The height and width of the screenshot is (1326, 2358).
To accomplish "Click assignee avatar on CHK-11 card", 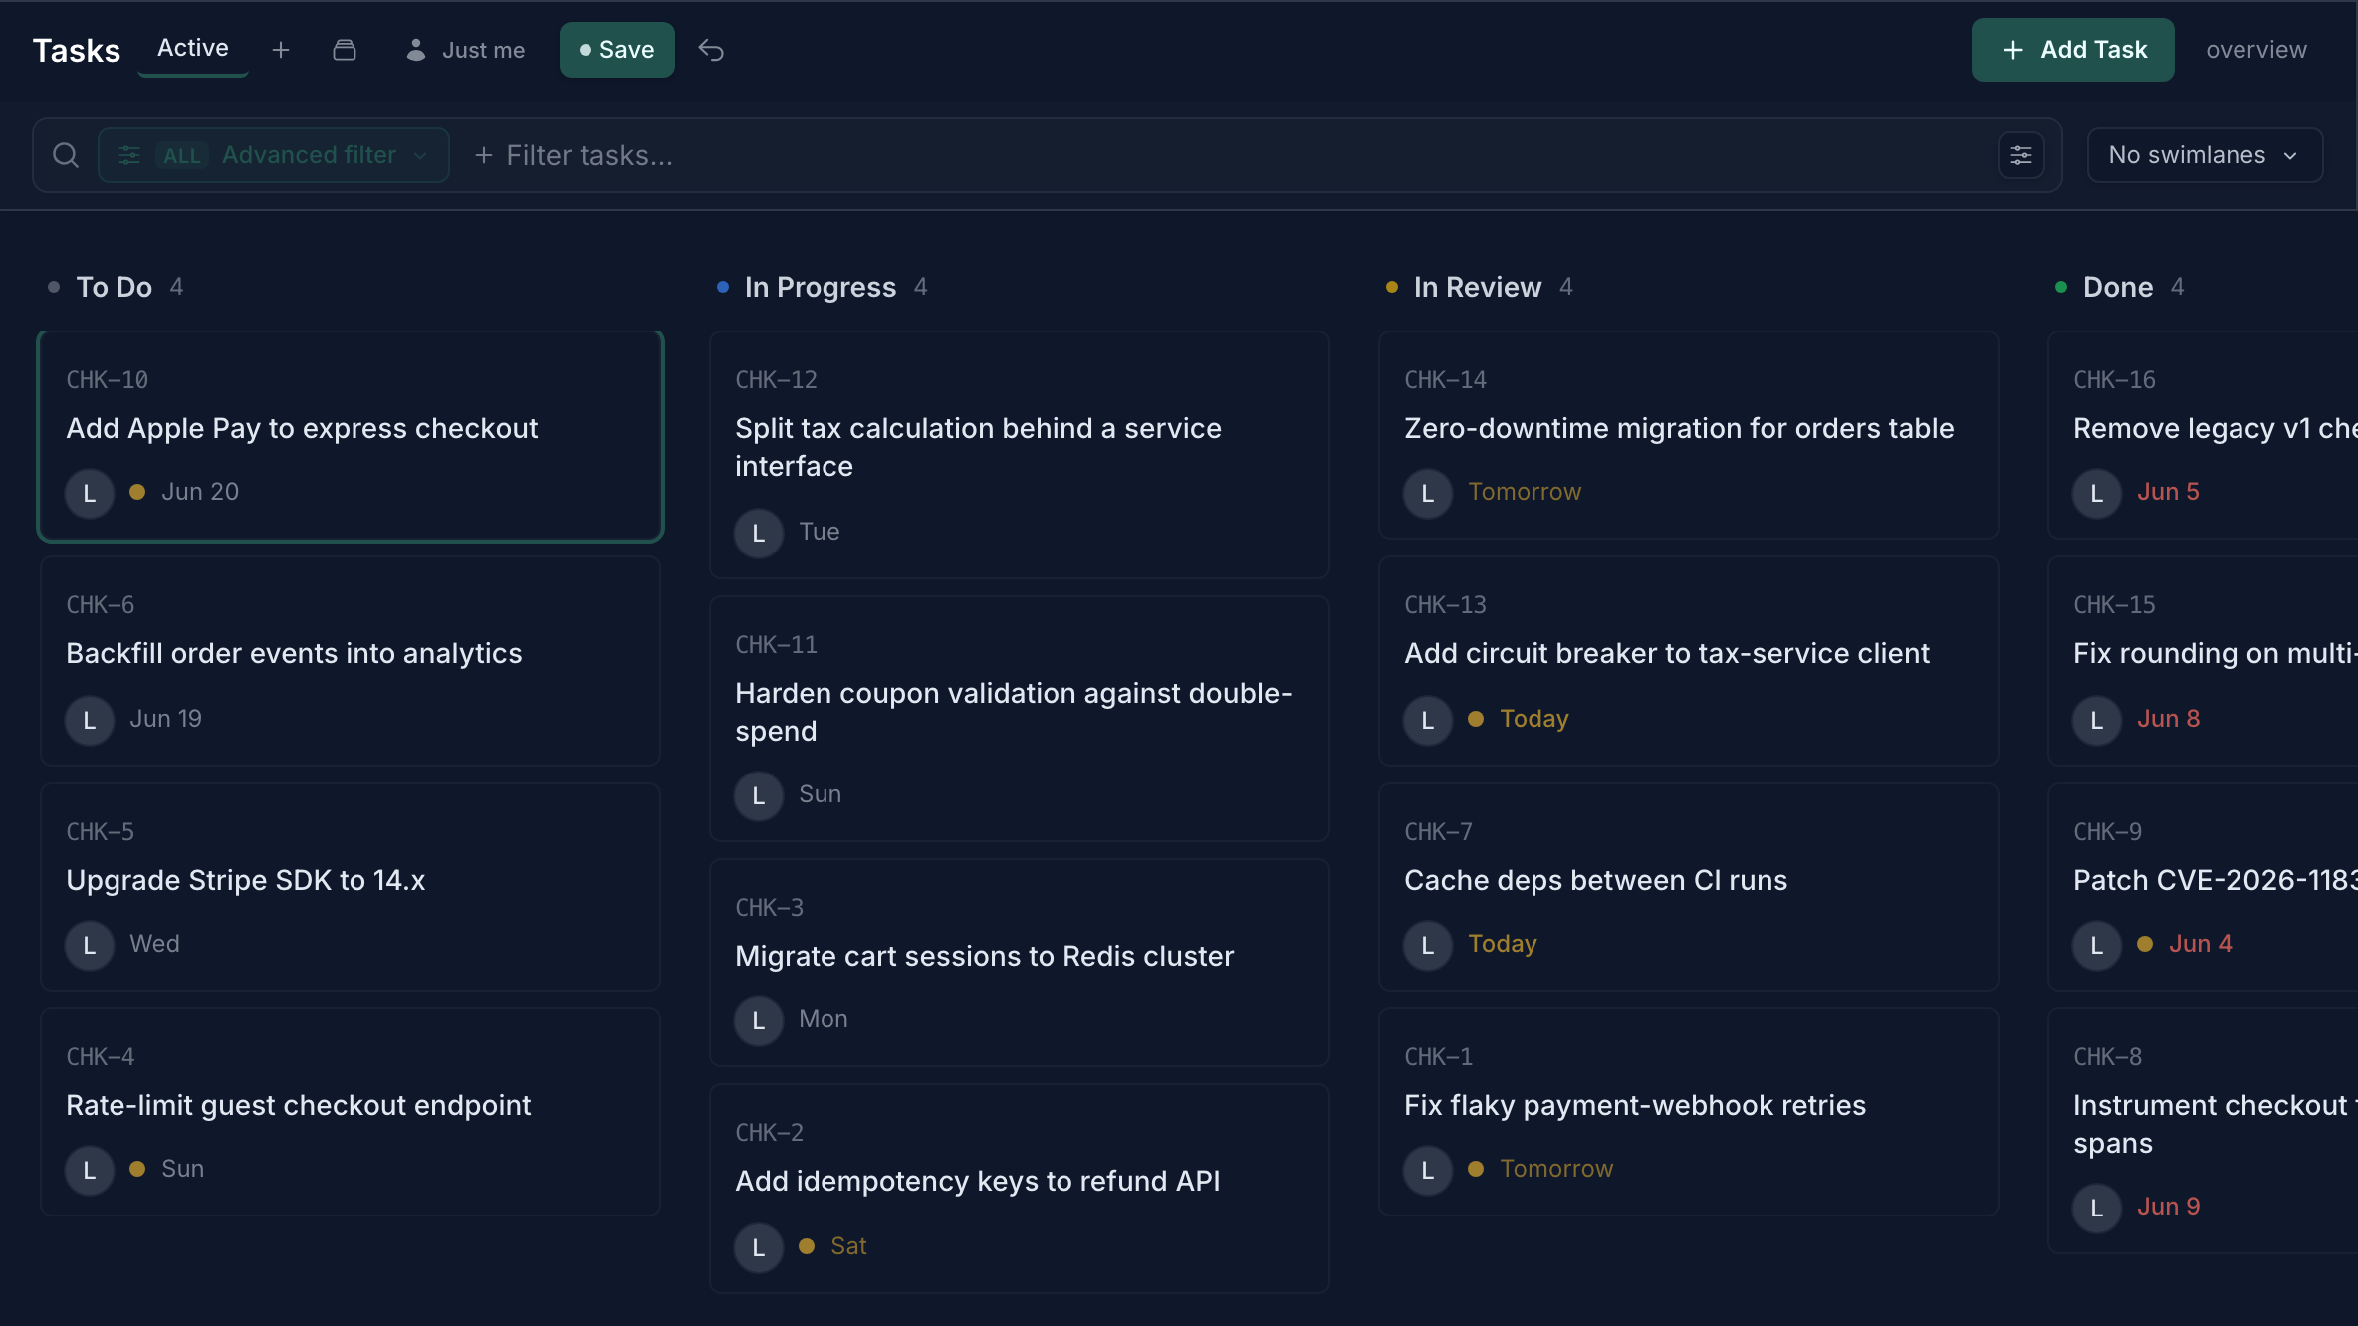I will pyautogui.click(x=759, y=795).
